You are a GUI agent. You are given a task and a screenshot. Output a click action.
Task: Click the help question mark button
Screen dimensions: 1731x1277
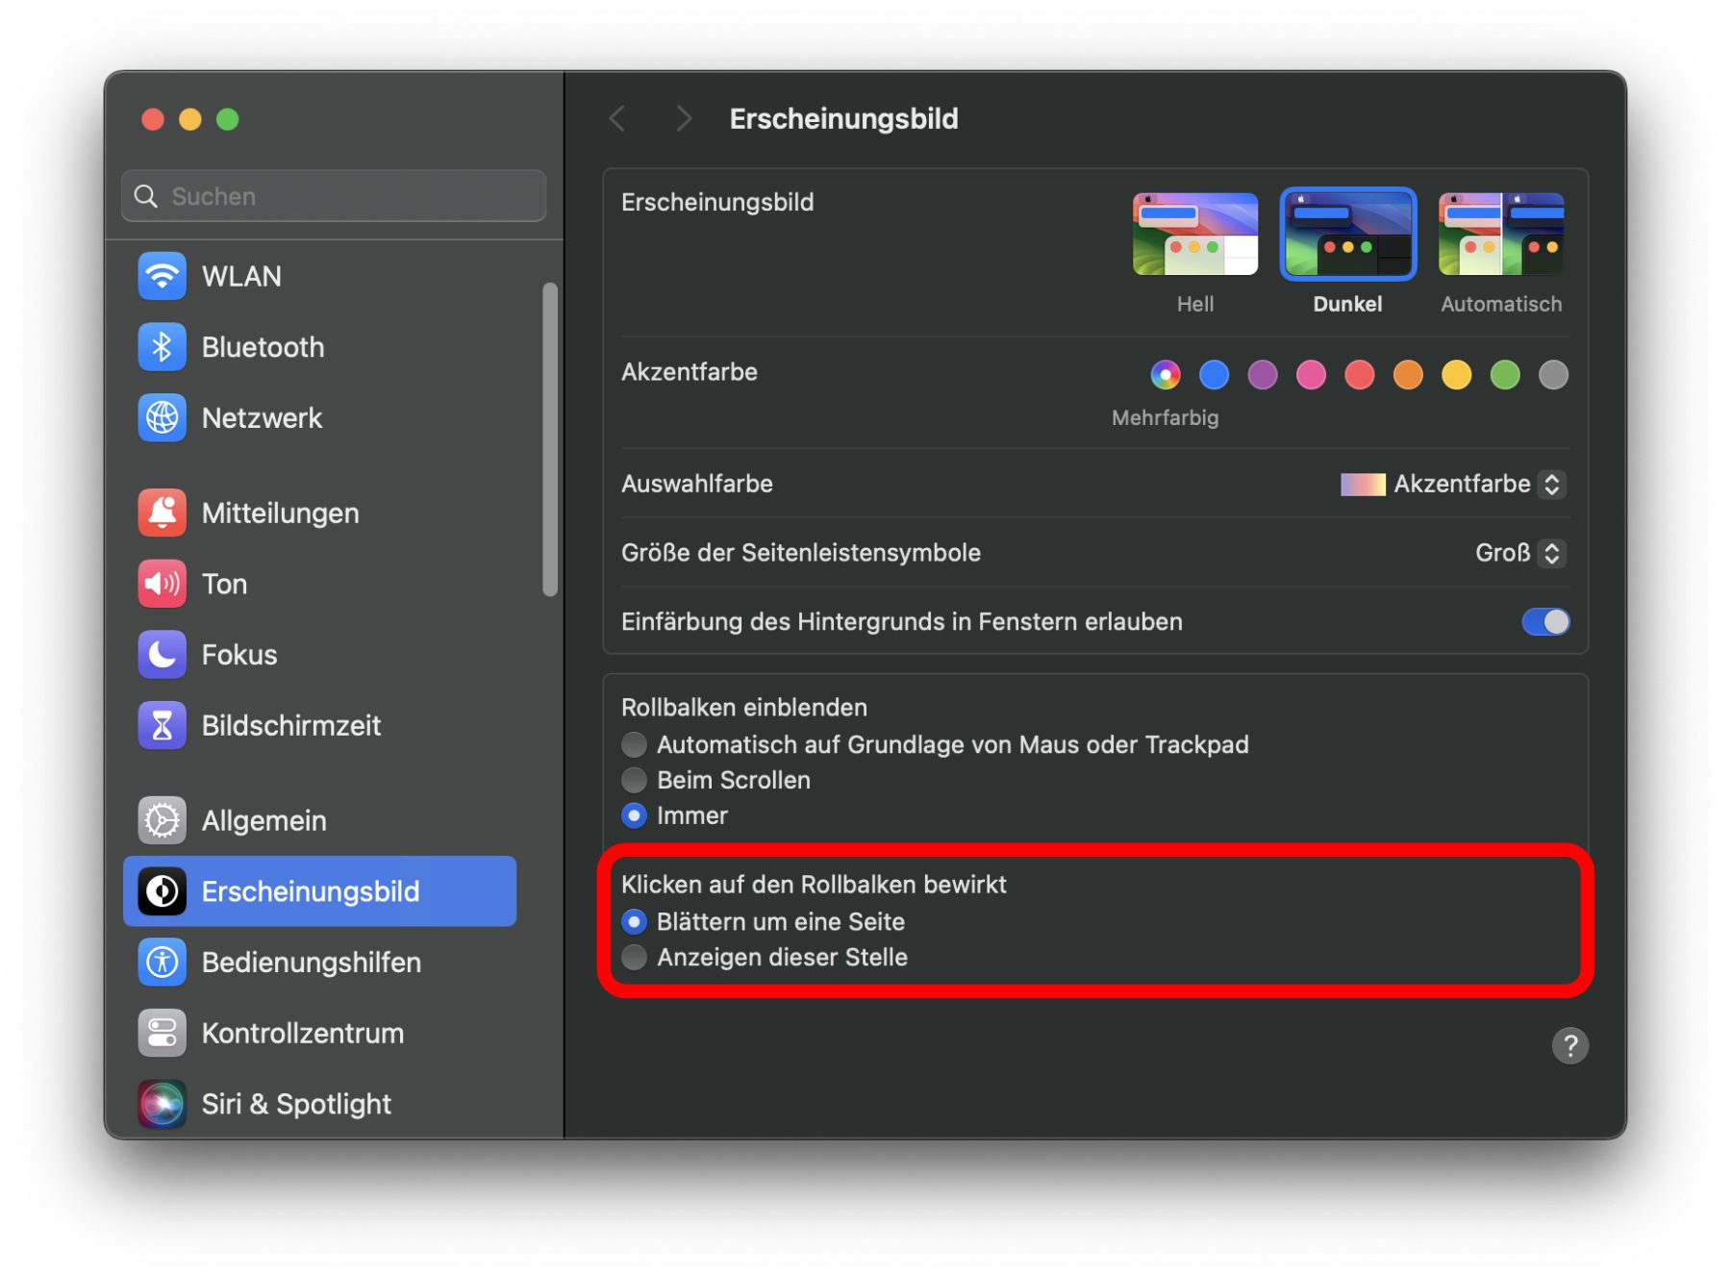tap(1569, 1046)
